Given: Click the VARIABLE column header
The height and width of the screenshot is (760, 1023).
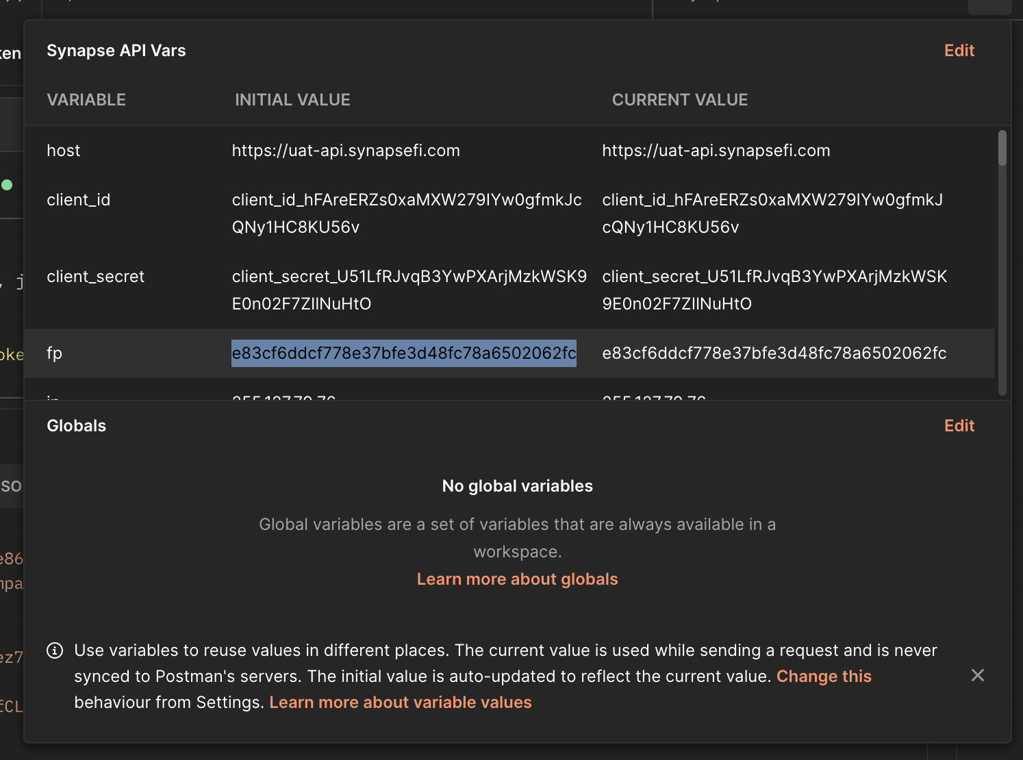Looking at the screenshot, I should point(86,100).
